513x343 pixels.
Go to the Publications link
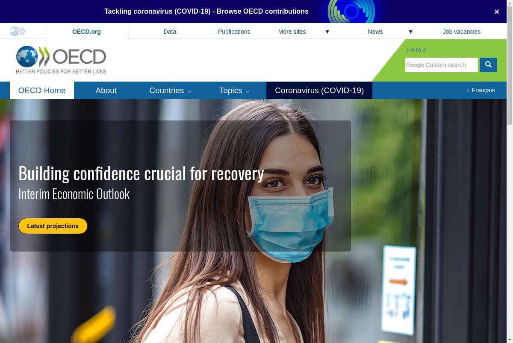click(234, 32)
